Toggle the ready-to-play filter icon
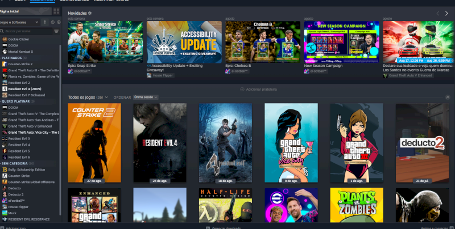 tap(59, 22)
